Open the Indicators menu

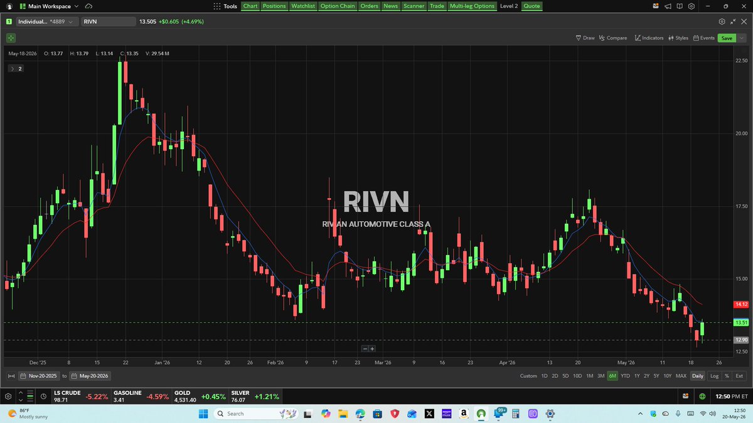(x=648, y=38)
